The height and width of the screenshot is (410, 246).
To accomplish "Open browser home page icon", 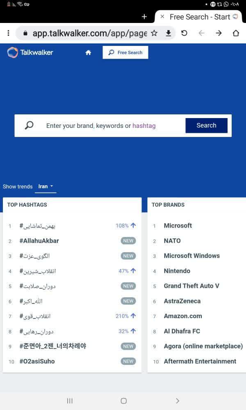I will click(x=236, y=33).
